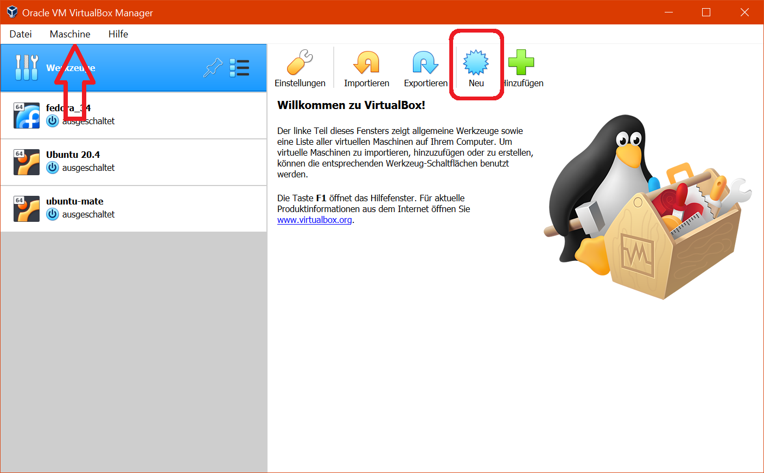Viewport: 764px width, 473px height.
Task: Click the Werkzeuge tools icon
Action: click(27, 68)
